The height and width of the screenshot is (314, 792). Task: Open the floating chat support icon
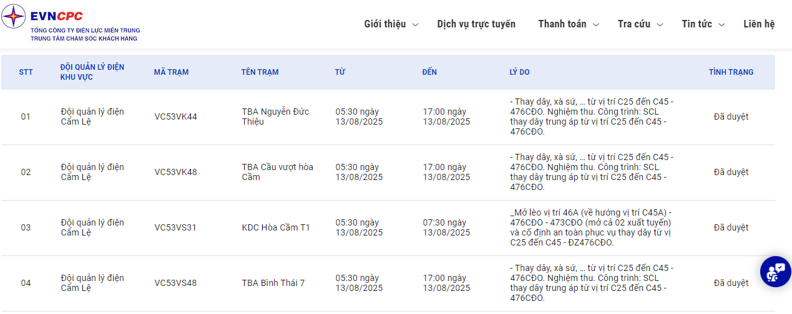[776, 272]
